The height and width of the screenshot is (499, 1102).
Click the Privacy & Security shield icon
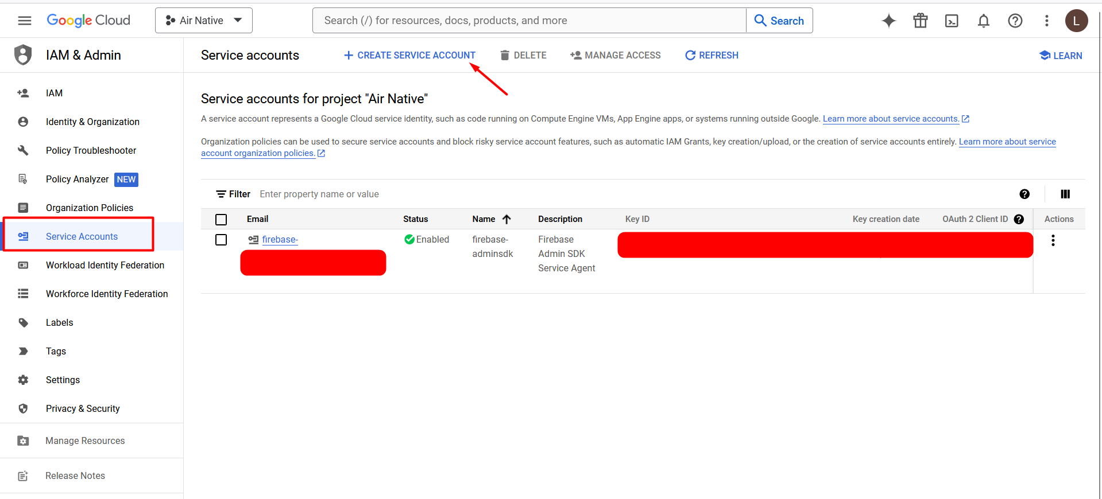[x=23, y=408]
